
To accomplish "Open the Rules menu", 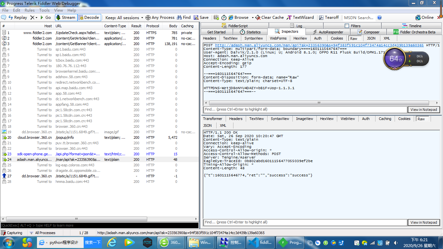I will pos(30,10).
